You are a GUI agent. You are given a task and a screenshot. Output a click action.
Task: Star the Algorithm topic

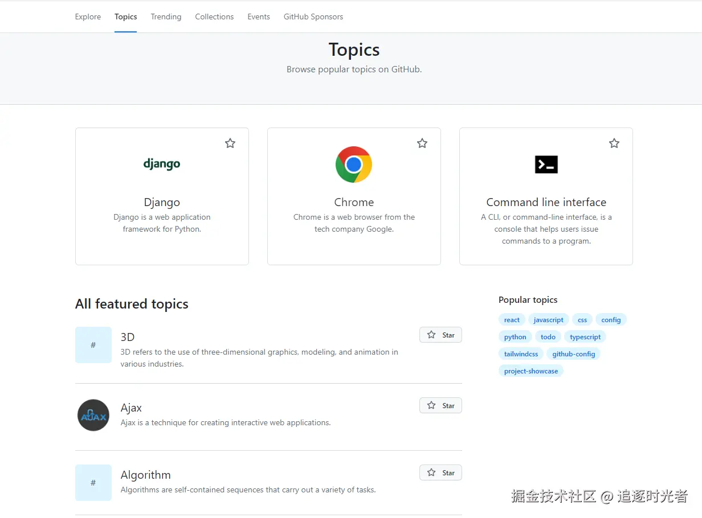[x=440, y=472]
